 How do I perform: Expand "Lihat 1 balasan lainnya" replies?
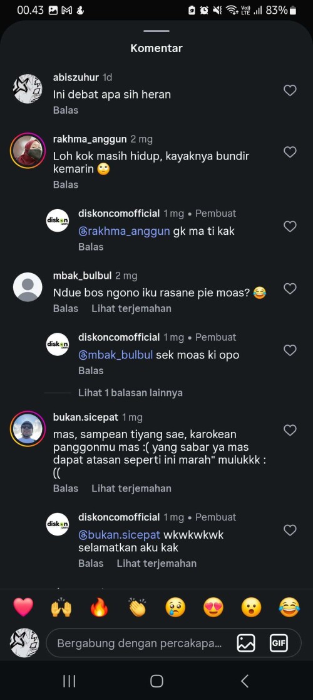[x=130, y=393]
